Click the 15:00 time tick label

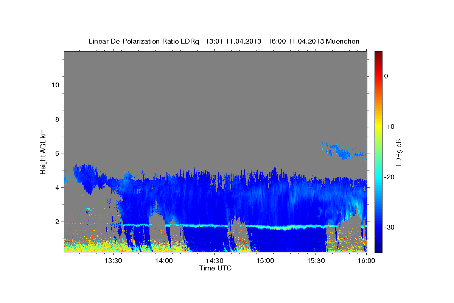coord(265,261)
